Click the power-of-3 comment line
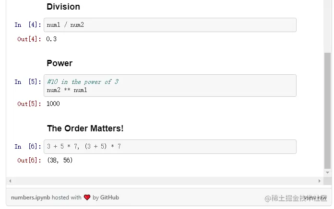 click(x=83, y=82)
